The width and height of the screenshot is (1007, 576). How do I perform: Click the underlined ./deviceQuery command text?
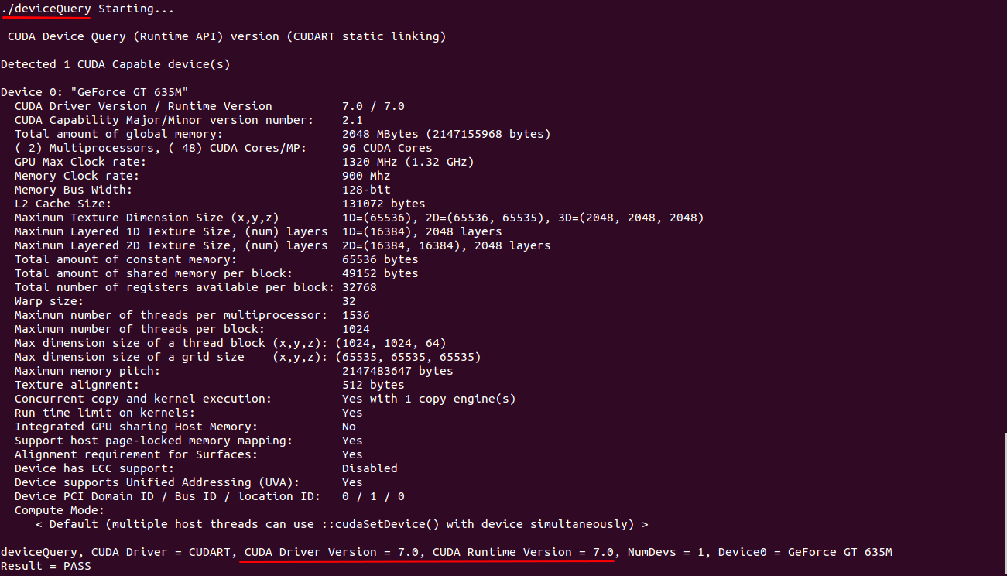[x=46, y=9]
